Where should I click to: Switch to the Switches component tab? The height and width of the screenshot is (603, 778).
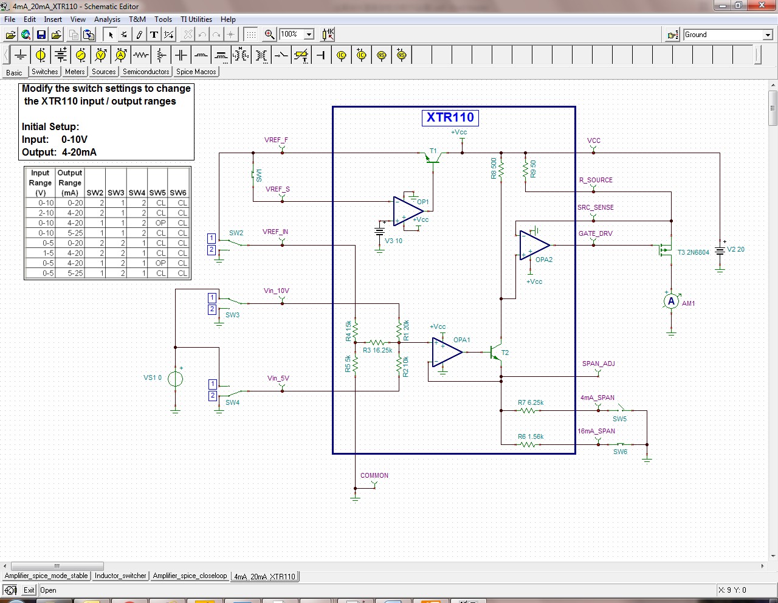(x=45, y=72)
